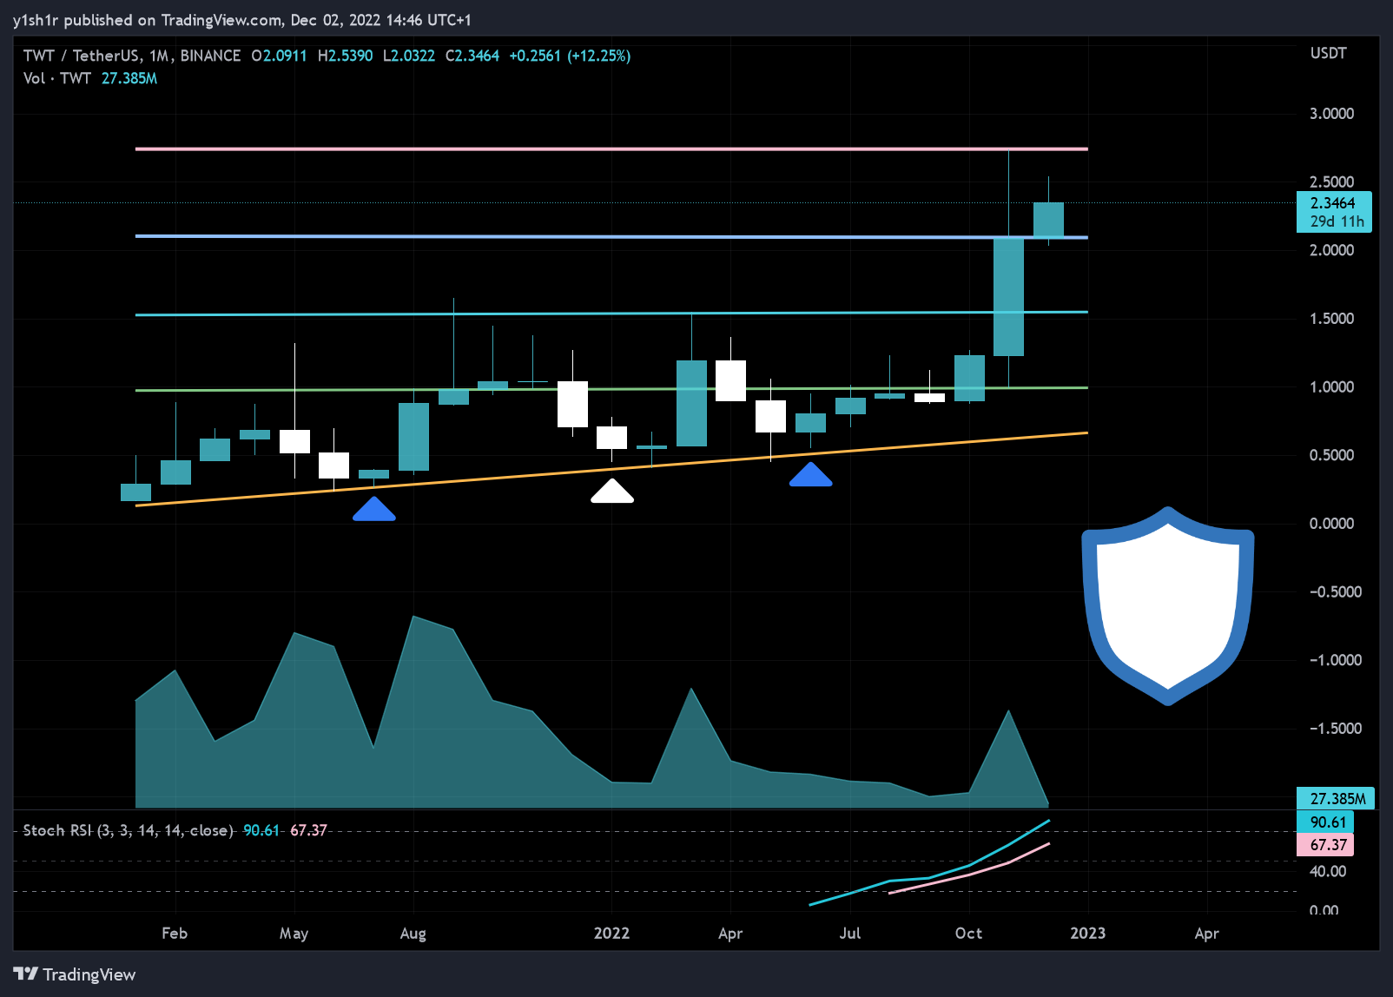Click the 2022 label on the time axis
1393x997 pixels.
(x=611, y=933)
